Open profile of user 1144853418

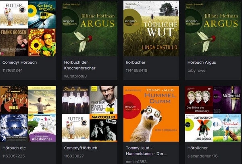click(136, 71)
